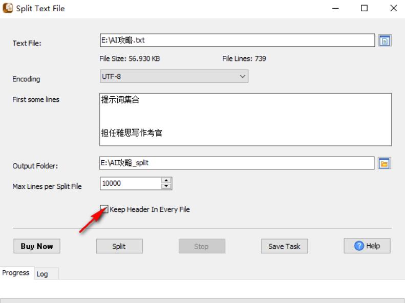Image resolution: width=405 pixels, height=303 pixels.
Task: Open the Encoding UTF-8 dropdown
Action: (174, 76)
